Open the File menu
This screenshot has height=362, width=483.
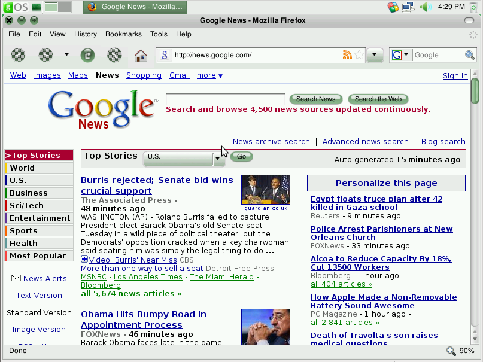tap(14, 34)
